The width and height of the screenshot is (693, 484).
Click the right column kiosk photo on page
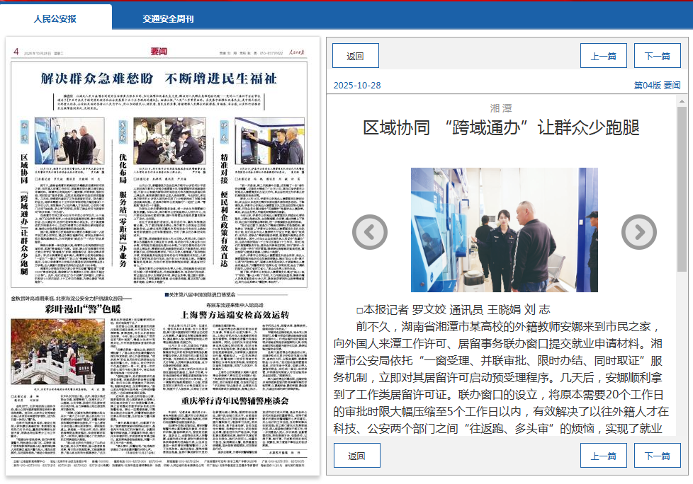(269, 141)
